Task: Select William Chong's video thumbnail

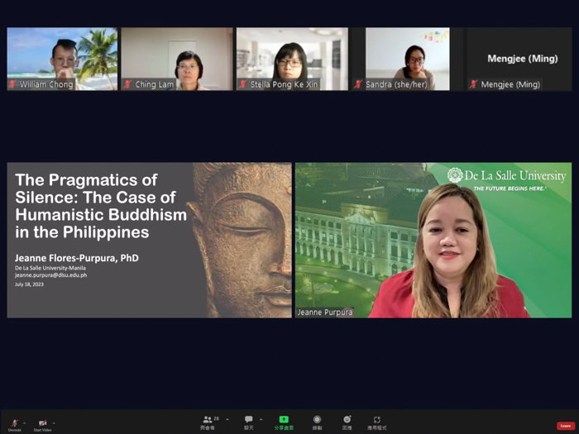Action: 62,59
